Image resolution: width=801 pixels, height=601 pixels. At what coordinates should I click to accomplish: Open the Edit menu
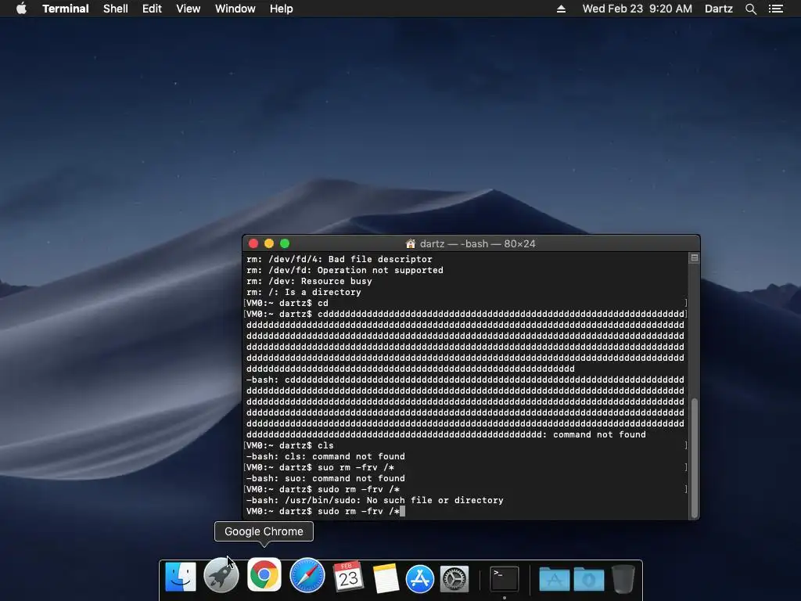152,9
